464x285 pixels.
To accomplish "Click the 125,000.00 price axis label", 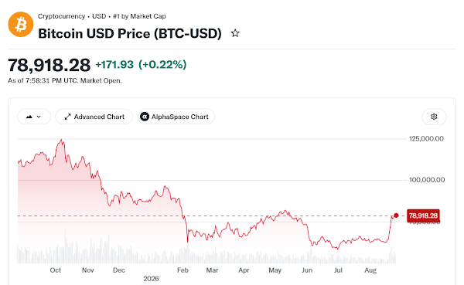I will [426, 139].
